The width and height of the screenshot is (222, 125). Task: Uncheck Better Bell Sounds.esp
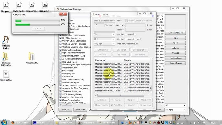61,50
